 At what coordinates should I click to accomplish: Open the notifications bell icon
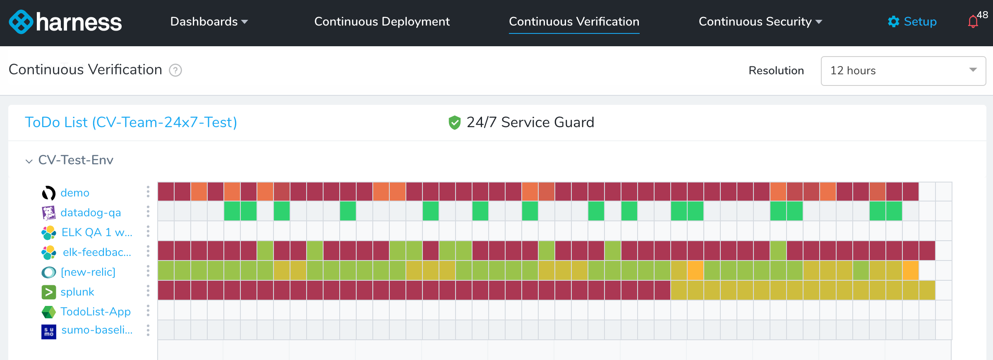click(x=973, y=21)
